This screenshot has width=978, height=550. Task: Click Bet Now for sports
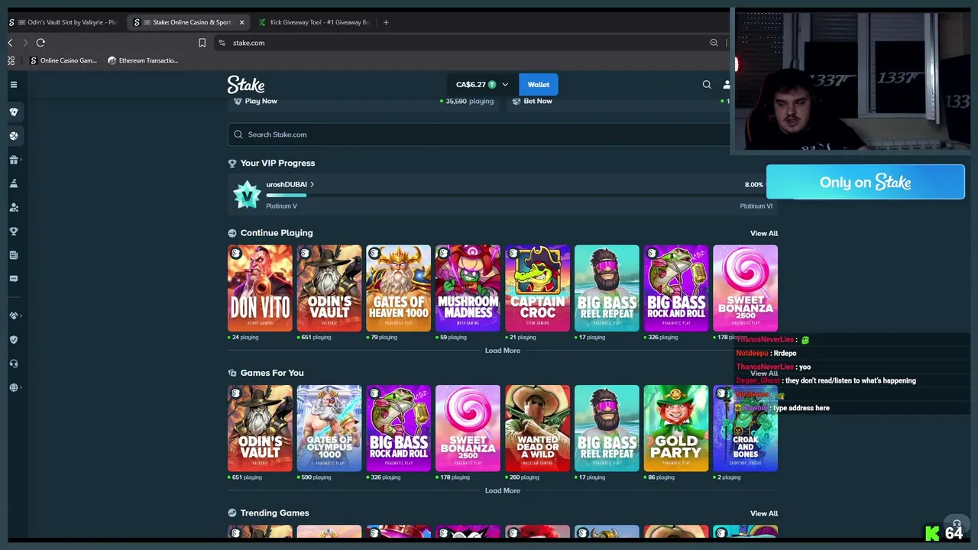tap(537, 101)
